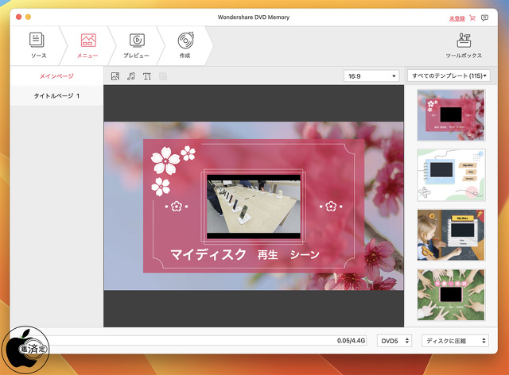
Task: Open the 16:9 aspect ratio dropdown
Action: pyautogui.click(x=371, y=76)
